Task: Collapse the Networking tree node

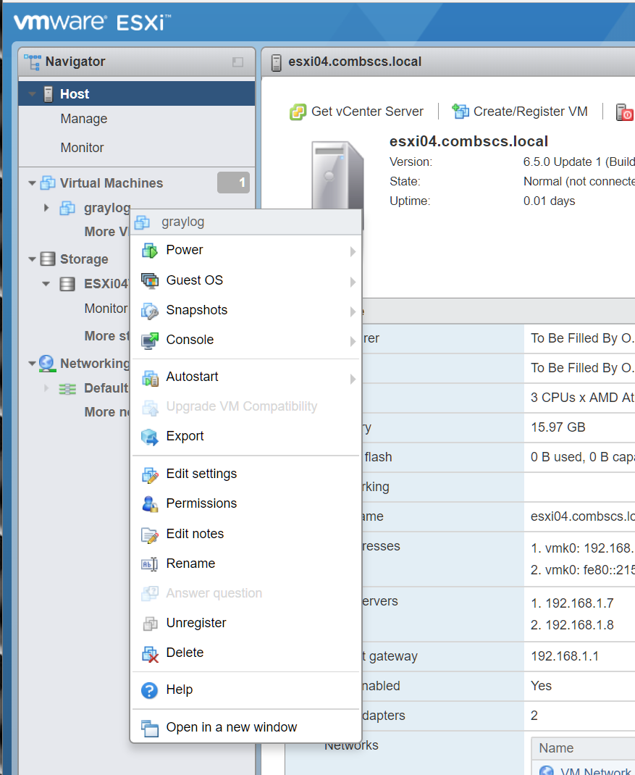Action: (32, 364)
